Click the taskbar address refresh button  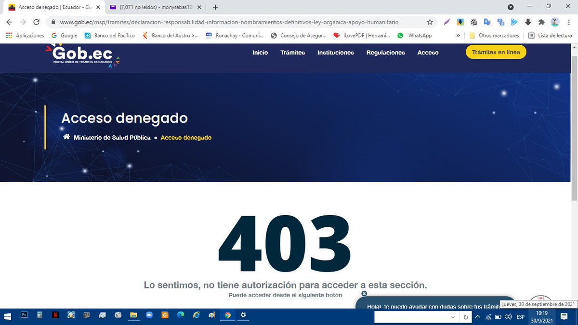[465, 317]
